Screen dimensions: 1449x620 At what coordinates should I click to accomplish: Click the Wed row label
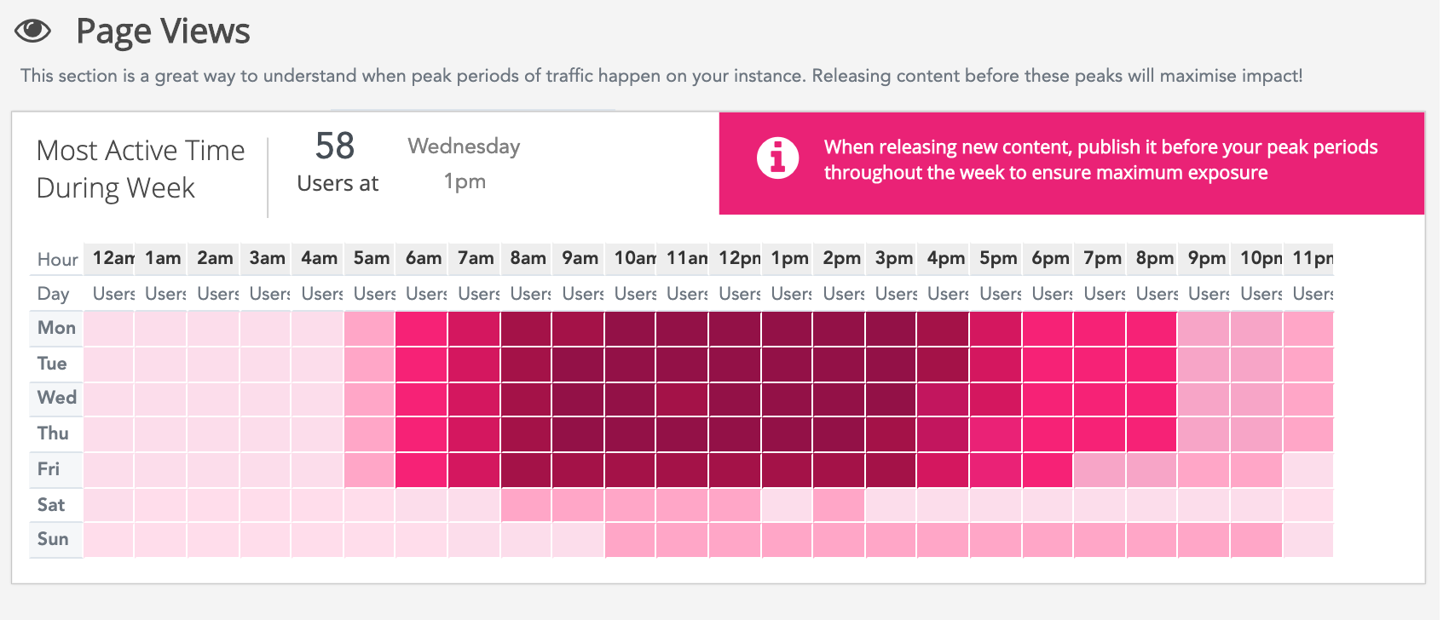[x=56, y=398]
